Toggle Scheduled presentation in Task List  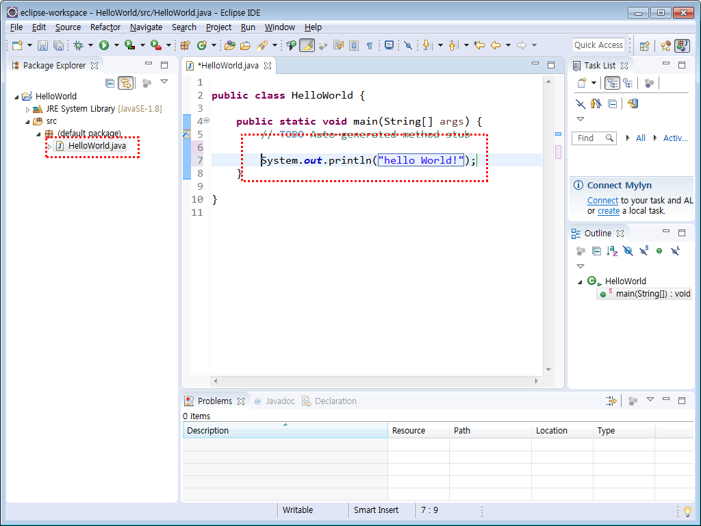[x=628, y=83]
